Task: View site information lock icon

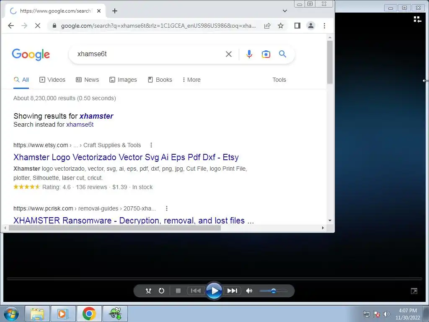Action: click(x=54, y=26)
